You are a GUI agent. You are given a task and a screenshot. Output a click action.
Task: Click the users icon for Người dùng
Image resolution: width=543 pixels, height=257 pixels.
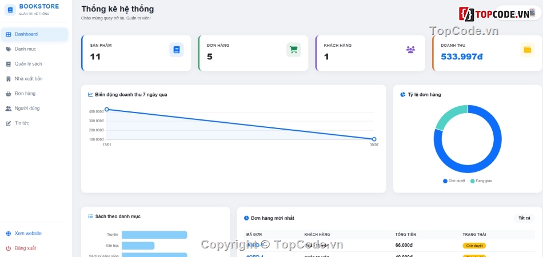tap(9, 109)
